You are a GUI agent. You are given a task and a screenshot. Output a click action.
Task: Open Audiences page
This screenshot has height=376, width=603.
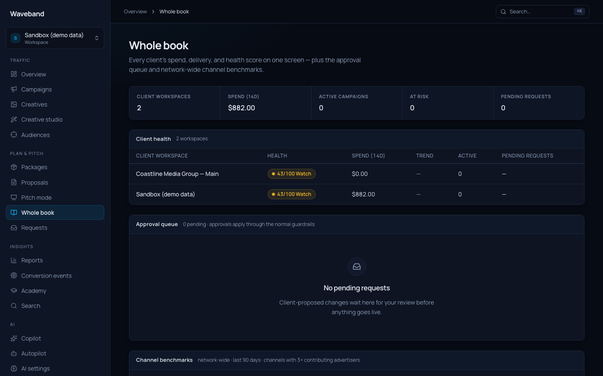point(55,135)
